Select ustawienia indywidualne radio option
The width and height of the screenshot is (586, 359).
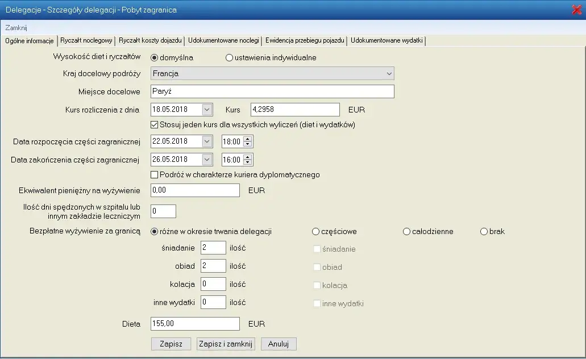230,57
